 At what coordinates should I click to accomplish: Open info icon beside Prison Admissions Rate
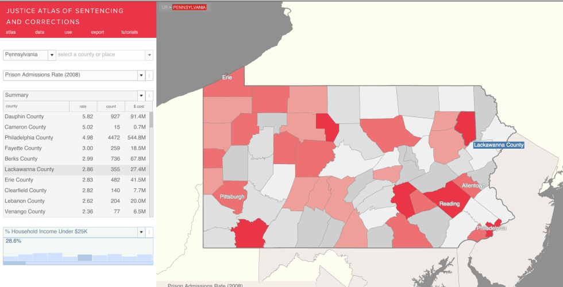[149, 75]
